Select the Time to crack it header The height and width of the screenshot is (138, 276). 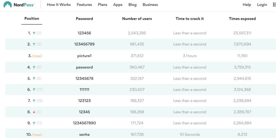190,19
